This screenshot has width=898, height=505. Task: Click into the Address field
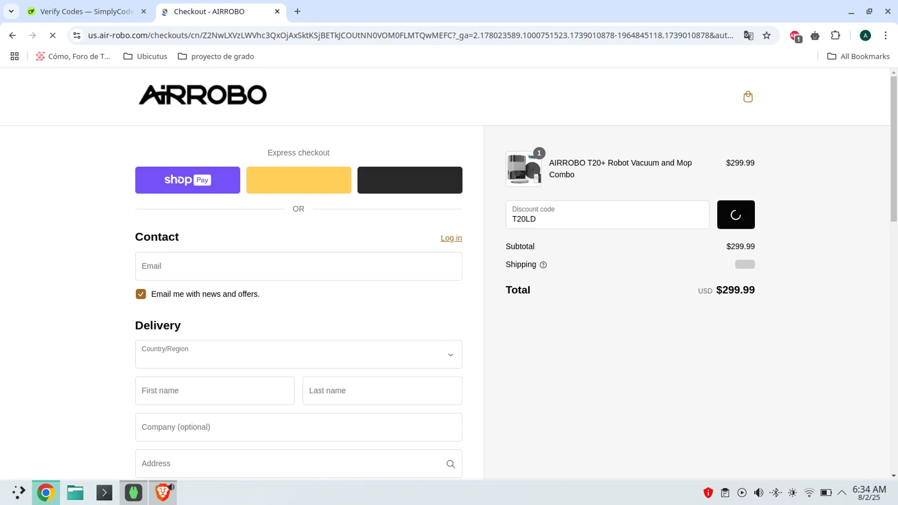298,464
